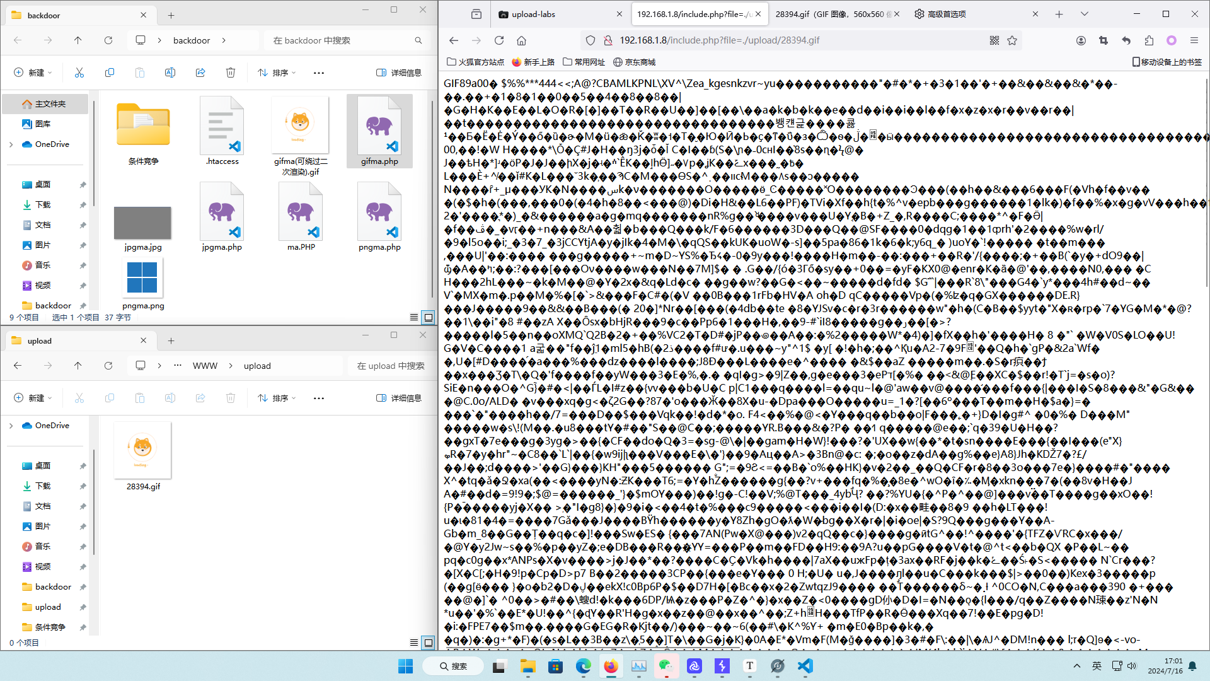Open Visual Studio Code from the taskbar
1210x681 pixels.
click(x=805, y=666)
